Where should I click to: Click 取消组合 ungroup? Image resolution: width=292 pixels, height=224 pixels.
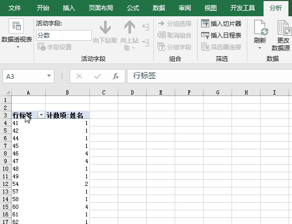tap(174, 35)
